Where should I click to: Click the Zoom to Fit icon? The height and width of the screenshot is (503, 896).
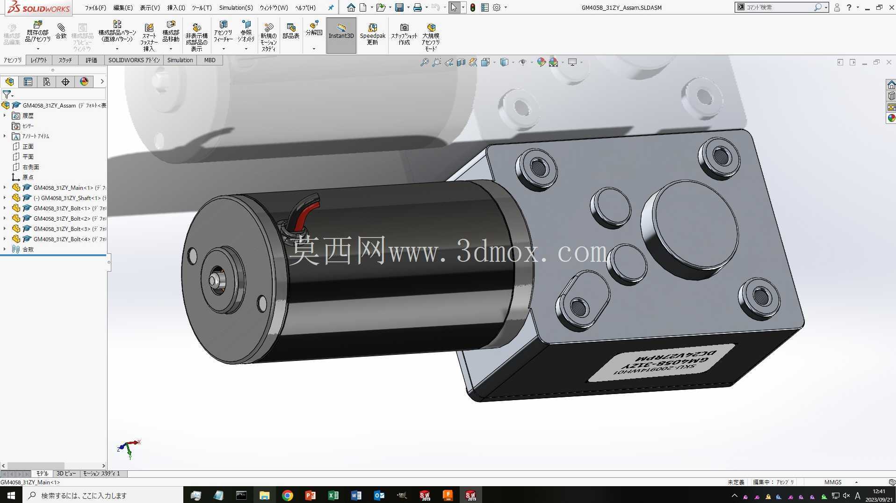pyautogui.click(x=424, y=62)
